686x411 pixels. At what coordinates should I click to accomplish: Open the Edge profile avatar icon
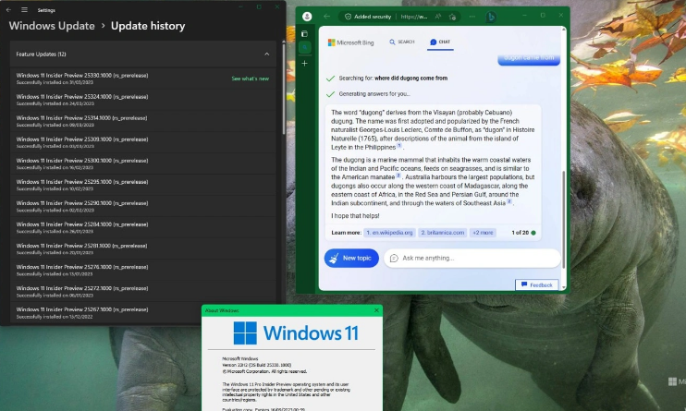click(307, 17)
